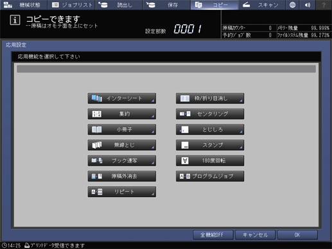Click the プログラムジョブ button label
Image resolution: width=332 pixels, height=249 pixels.
(213, 176)
